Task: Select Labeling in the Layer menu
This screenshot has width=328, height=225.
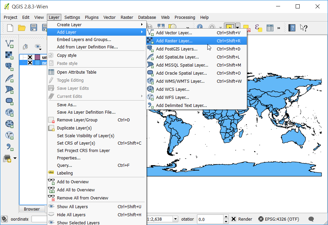Action: [97, 173]
